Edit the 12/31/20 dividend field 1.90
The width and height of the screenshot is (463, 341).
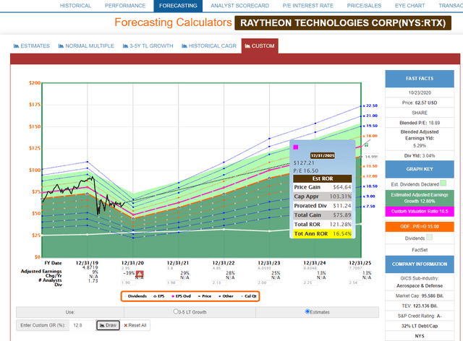click(128, 282)
